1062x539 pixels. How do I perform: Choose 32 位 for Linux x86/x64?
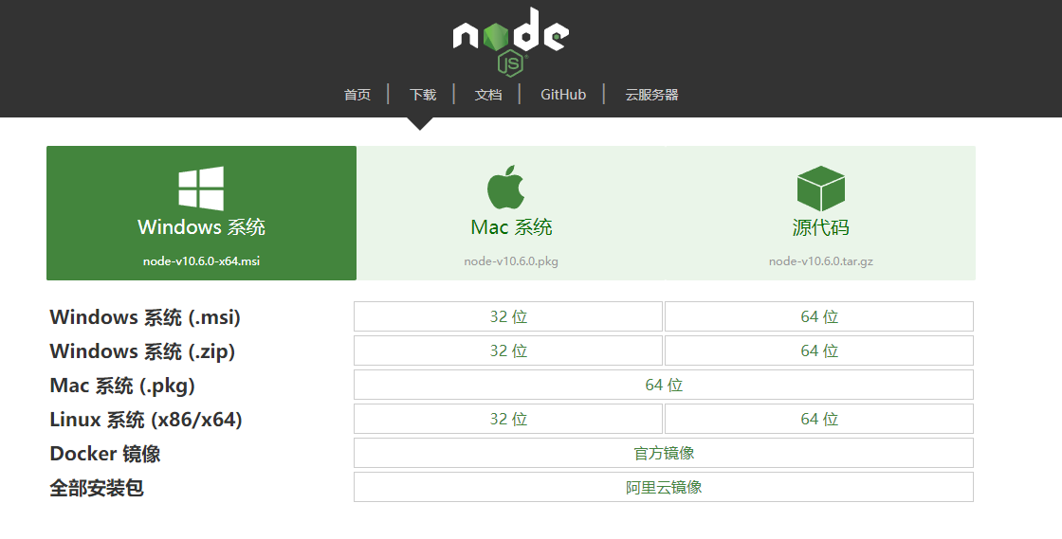(x=508, y=419)
